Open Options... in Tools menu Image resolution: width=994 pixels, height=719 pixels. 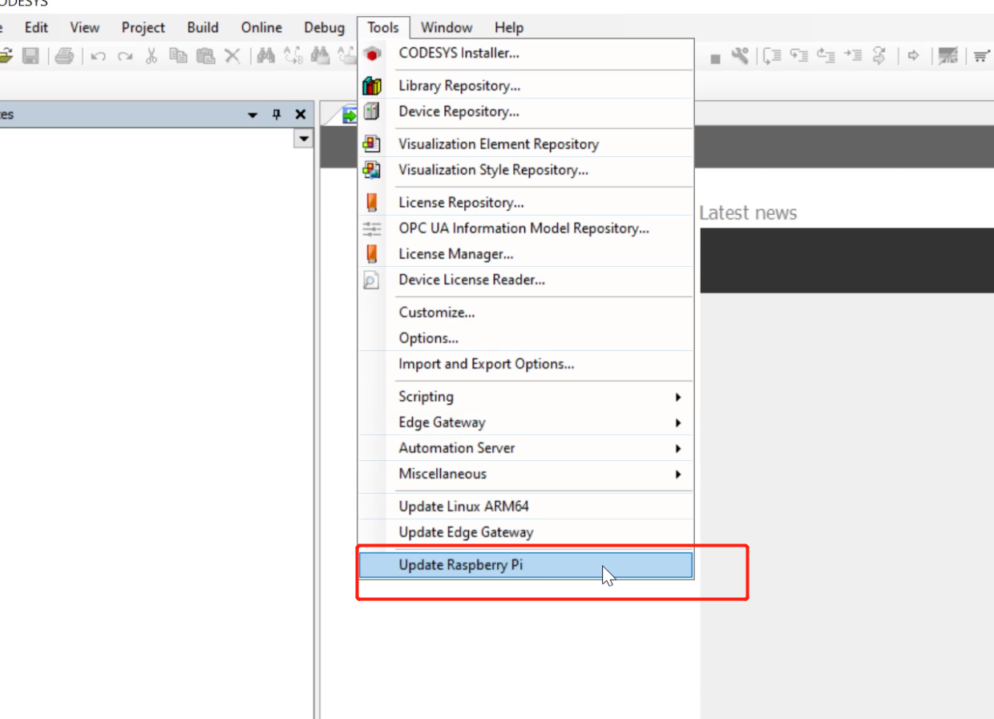[526, 338]
